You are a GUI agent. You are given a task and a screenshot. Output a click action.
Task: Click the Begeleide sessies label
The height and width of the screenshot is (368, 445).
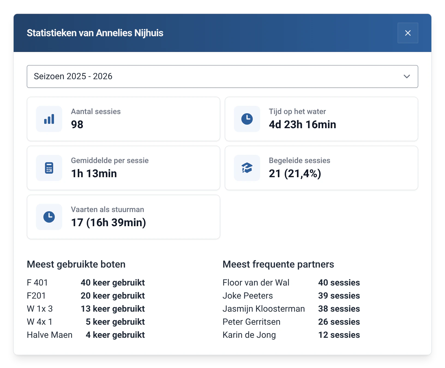click(299, 161)
